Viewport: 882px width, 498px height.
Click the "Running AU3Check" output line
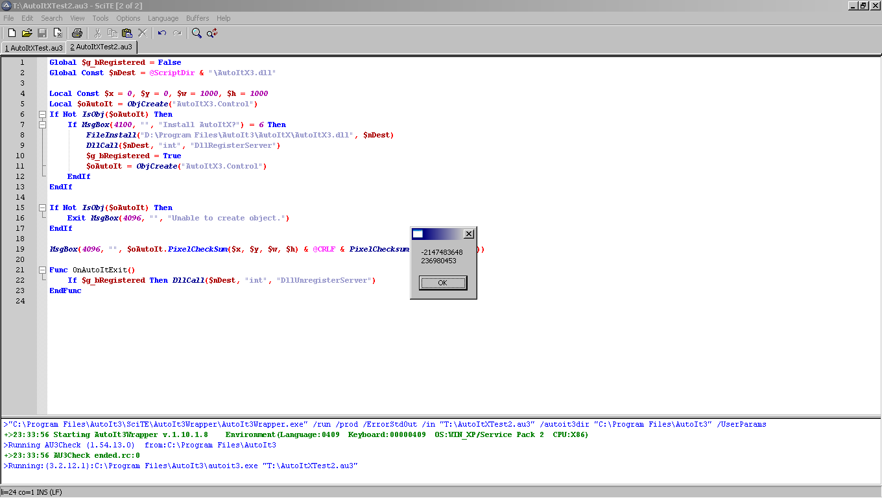139,445
